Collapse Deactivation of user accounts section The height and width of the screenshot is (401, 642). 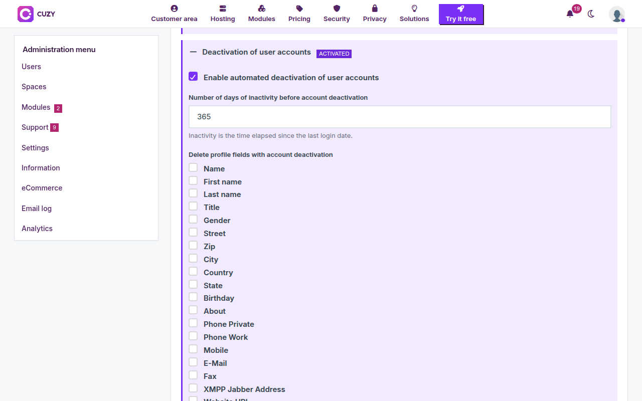coord(193,52)
